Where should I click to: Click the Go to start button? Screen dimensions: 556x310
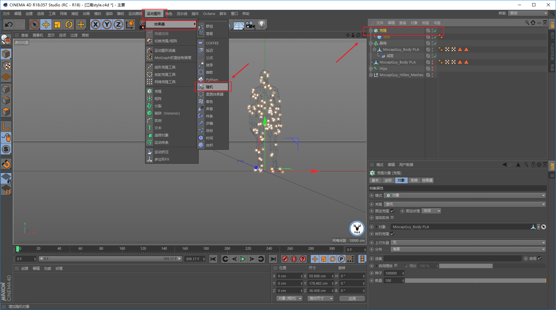[x=213, y=259]
